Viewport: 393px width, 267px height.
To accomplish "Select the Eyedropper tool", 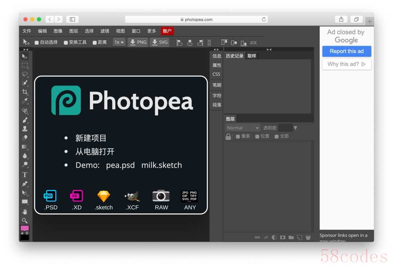I will 25,101.
